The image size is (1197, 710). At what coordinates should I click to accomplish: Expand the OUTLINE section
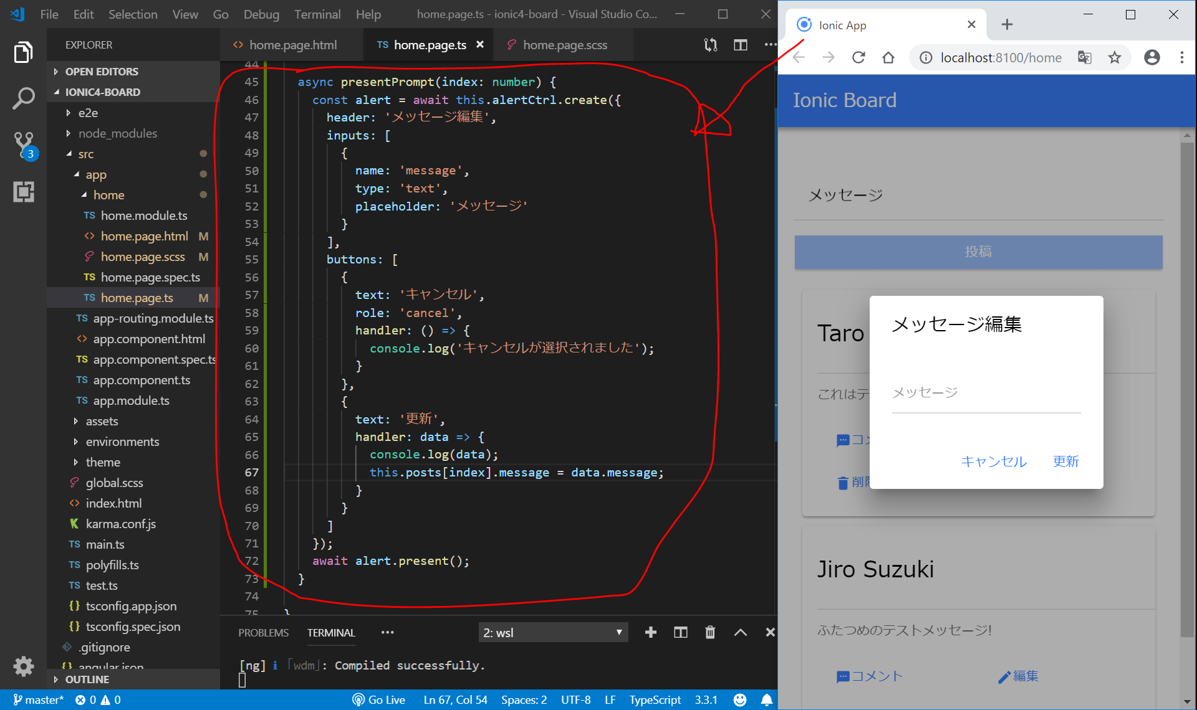tap(87, 679)
